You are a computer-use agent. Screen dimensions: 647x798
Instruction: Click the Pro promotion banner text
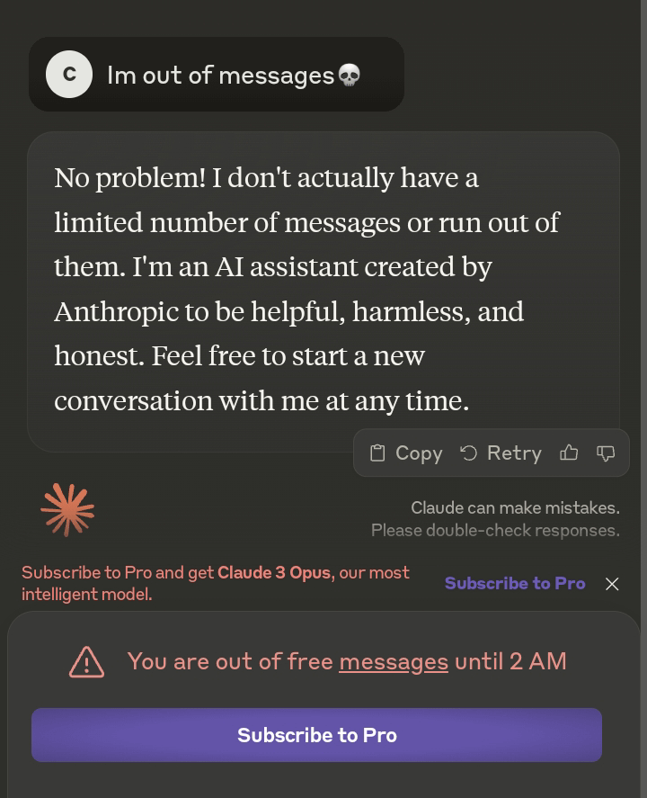click(216, 583)
